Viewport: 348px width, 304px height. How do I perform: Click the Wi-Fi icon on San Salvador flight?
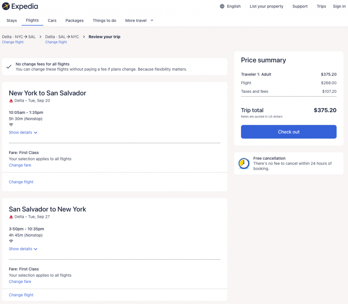[x=11, y=241]
